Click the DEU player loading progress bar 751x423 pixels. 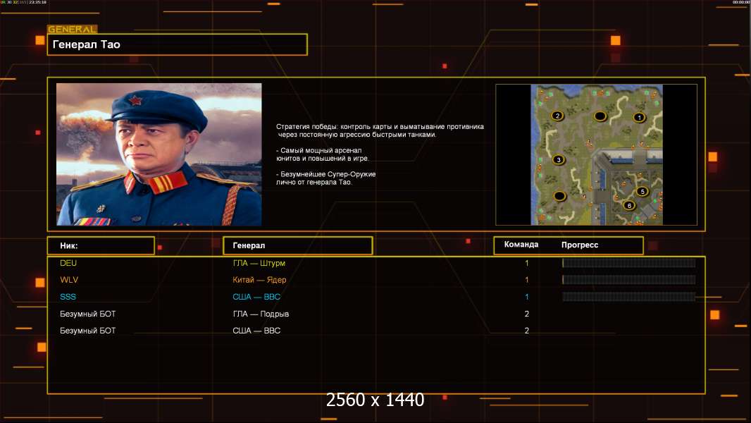pyautogui.click(x=629, y=263)
